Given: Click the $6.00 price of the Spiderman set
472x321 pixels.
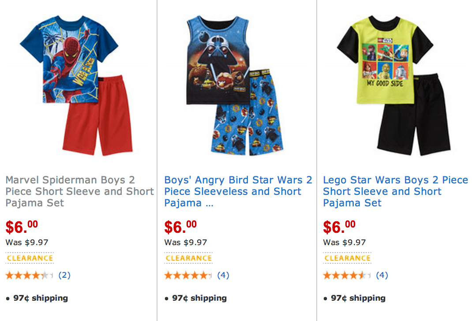Looking at the screenshot, I should (x=22, y=227).
